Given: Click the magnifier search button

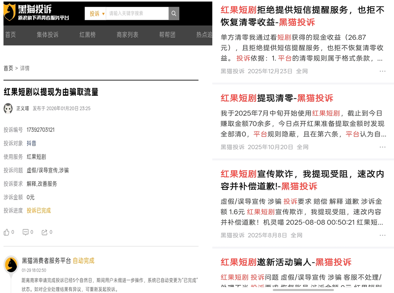Looking at the screenshot, I should (x=174, y=13).
